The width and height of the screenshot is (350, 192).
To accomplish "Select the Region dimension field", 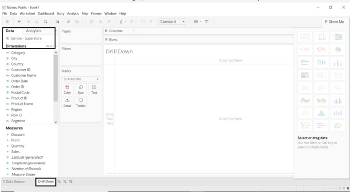I will [x=16, y=110].
